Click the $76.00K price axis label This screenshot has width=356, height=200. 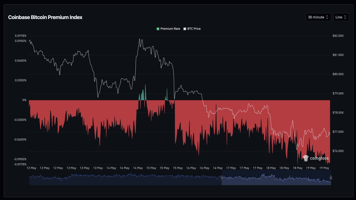coord(338,151)
